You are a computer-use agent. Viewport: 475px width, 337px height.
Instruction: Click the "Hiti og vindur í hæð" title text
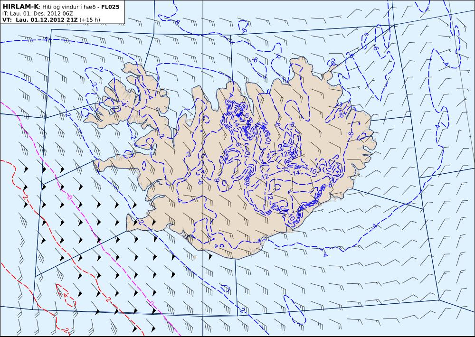pyautogui.click(x=69, y=7)
